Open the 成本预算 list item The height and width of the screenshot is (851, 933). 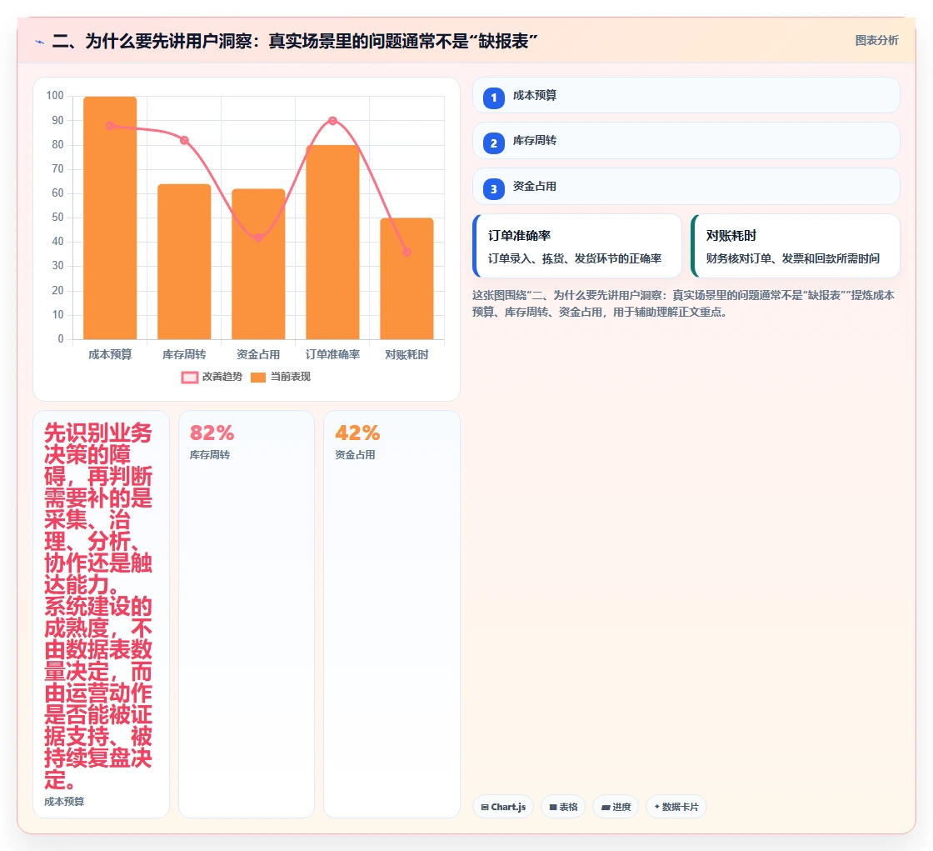[686, 95]
